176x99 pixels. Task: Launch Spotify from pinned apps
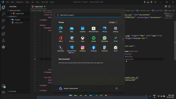(94, 39)
